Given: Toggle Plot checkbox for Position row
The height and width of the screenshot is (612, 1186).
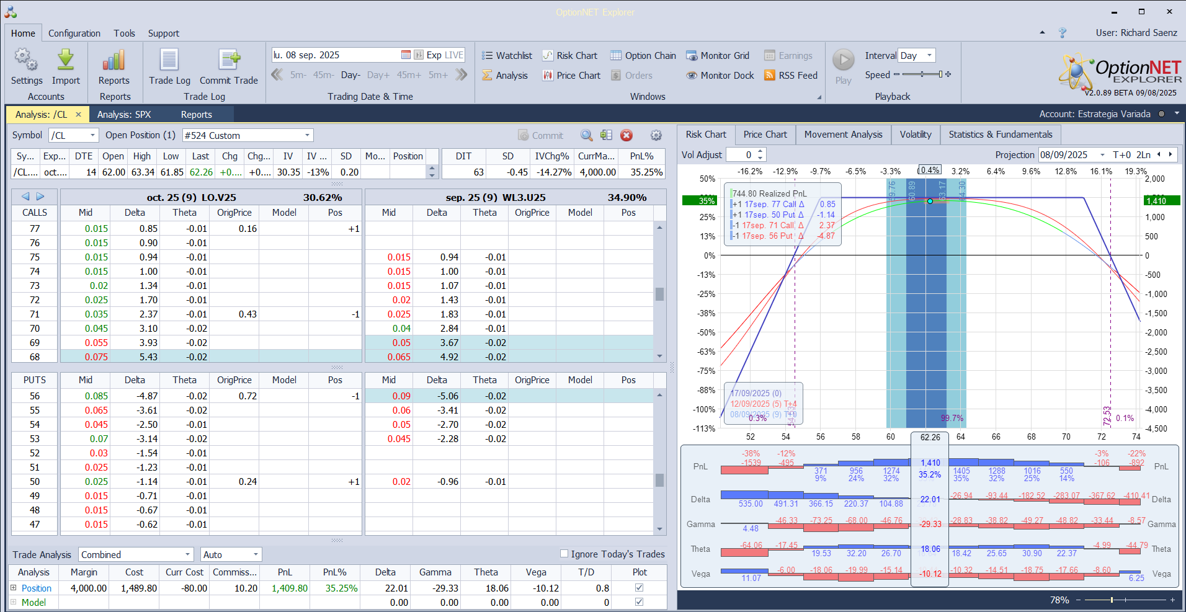Looking at the screenshot, I should click(x=640, y=588).
